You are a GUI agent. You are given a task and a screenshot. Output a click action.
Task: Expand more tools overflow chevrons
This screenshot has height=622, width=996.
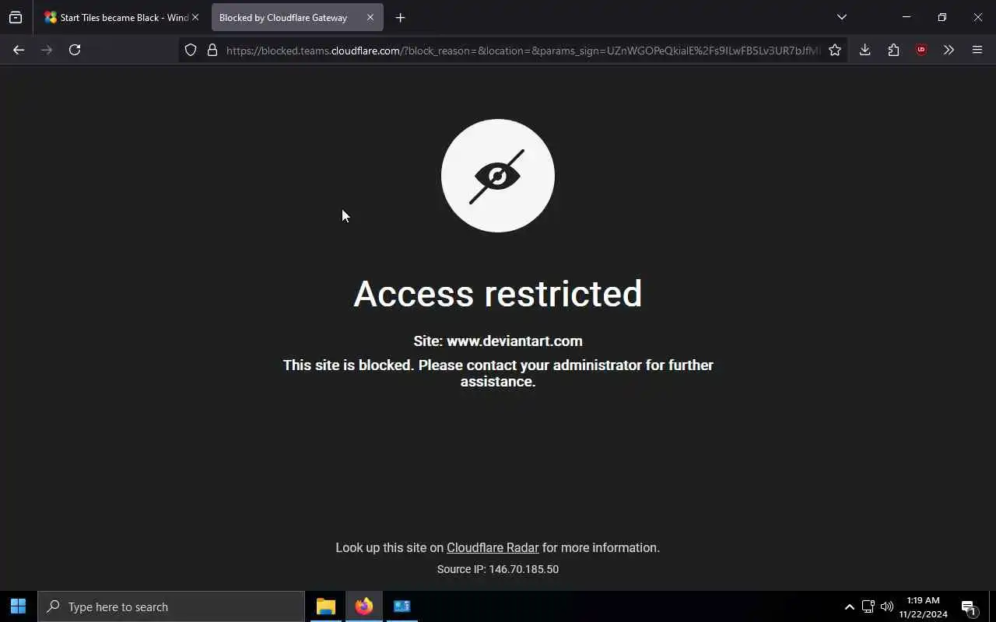[x=949, y=50]
